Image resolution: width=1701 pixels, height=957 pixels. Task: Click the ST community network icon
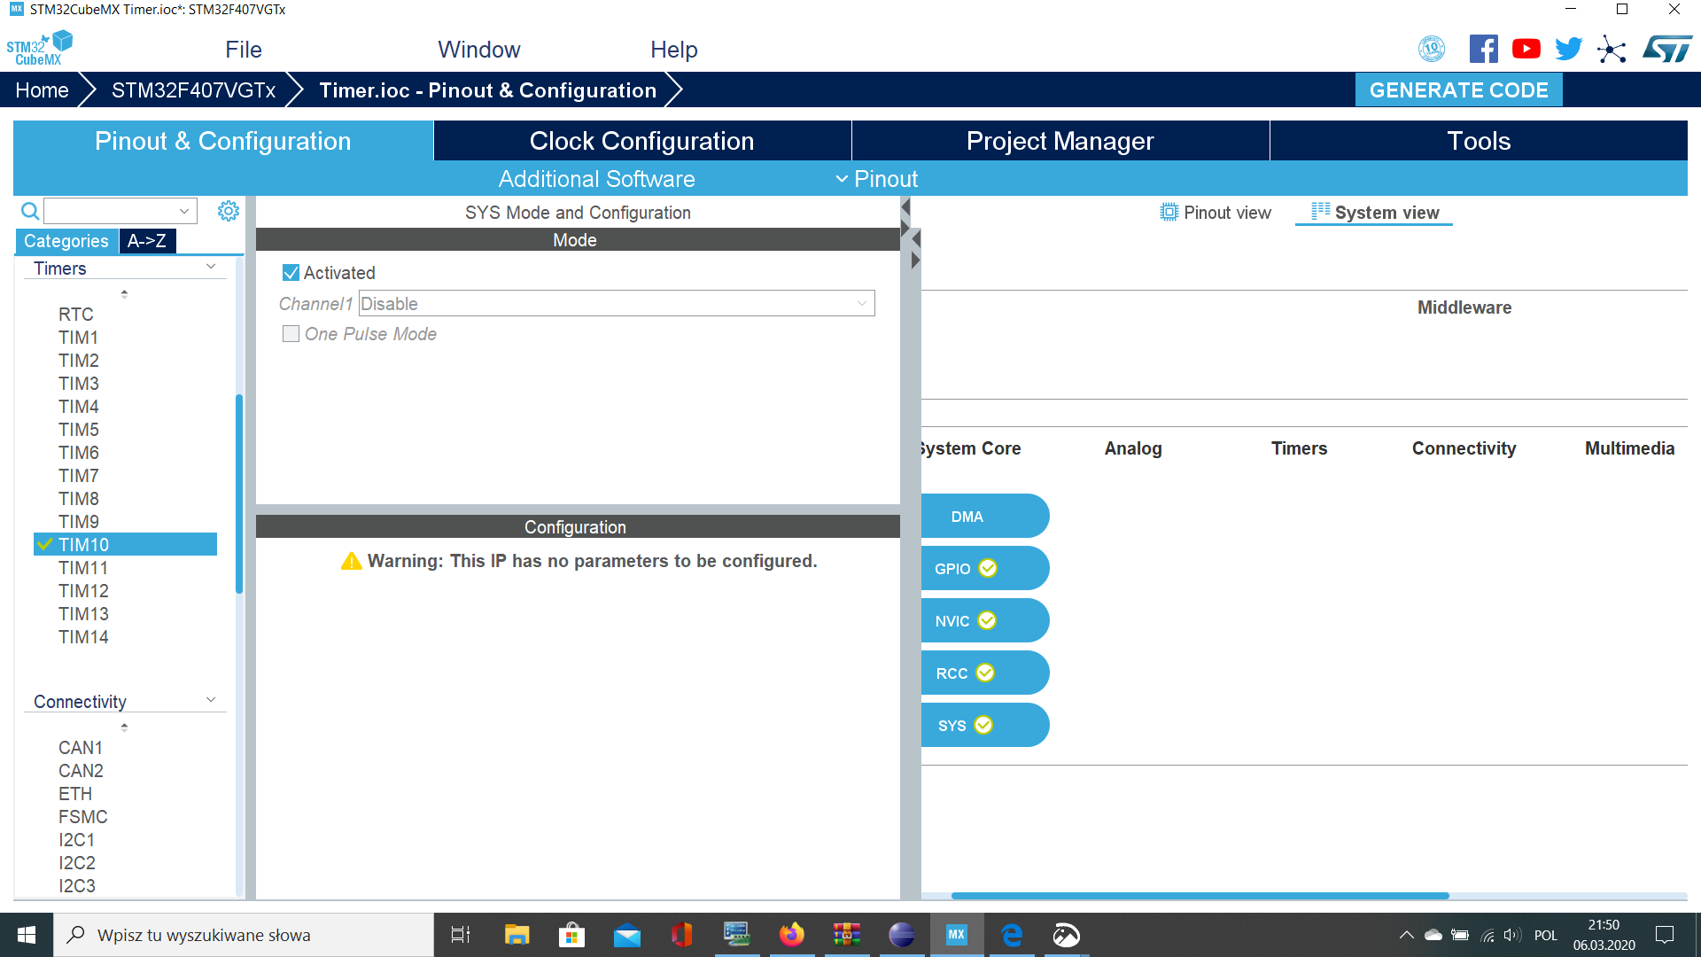click(1612, 49)
